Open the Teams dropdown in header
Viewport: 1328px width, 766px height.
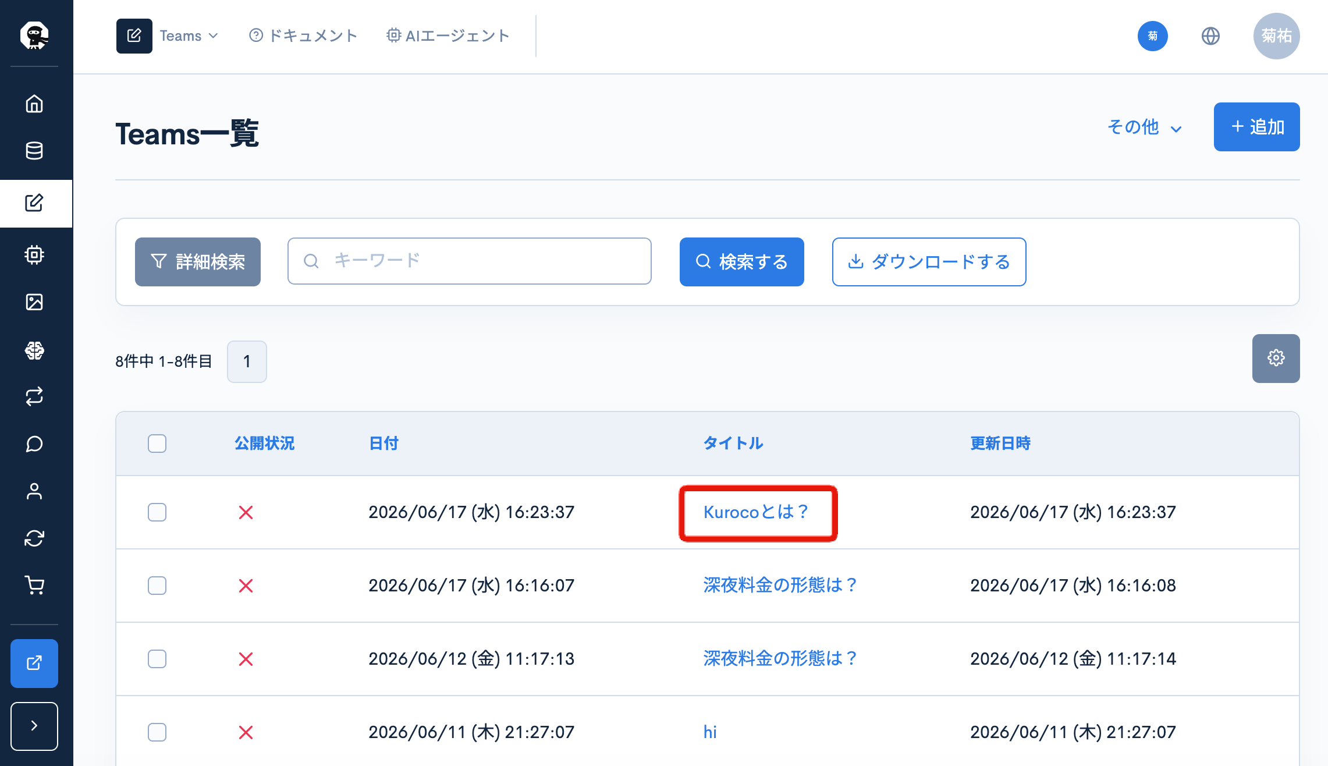pos(189,36)
